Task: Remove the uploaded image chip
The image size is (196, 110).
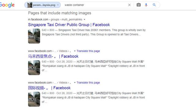Action: (x=58, y=5)
